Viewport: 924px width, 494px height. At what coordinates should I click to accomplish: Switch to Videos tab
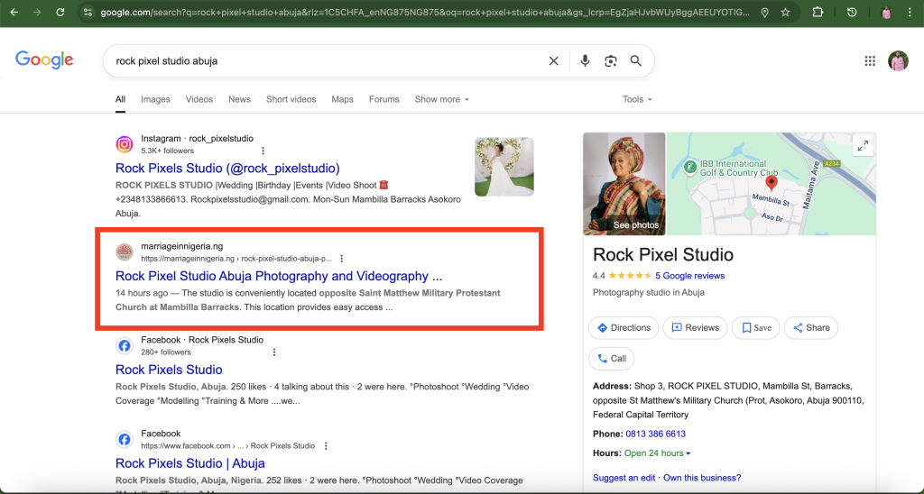tap(199, 99)
